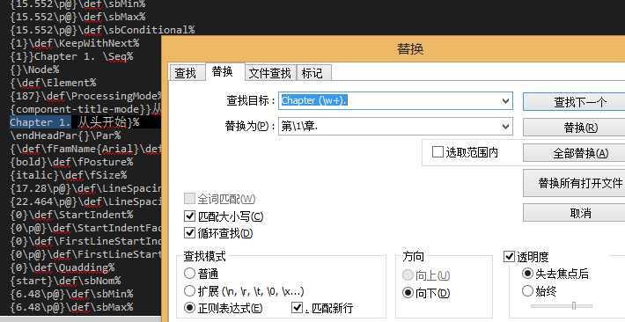Click 替换所有打开文件 button

574,183
